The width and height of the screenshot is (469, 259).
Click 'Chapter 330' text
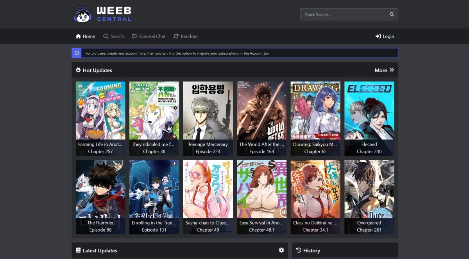click(369, 152)
